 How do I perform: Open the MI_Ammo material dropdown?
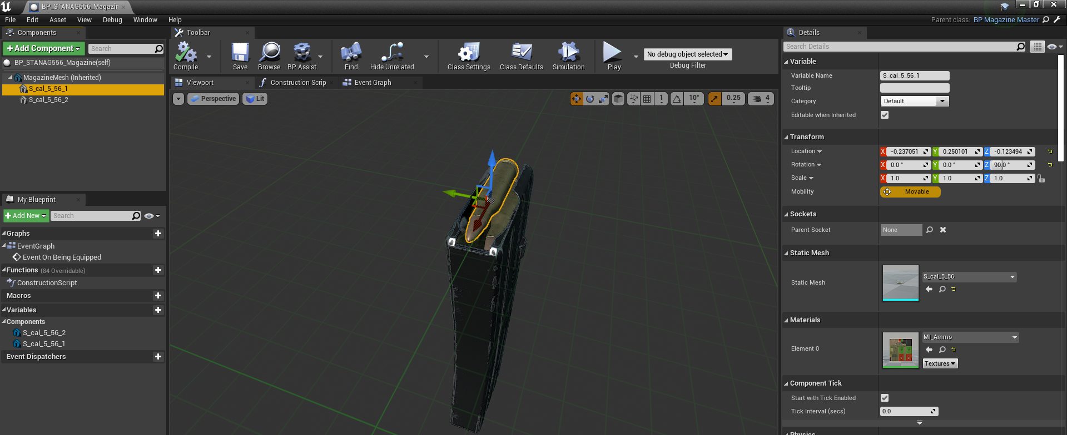tap(970, 337)
